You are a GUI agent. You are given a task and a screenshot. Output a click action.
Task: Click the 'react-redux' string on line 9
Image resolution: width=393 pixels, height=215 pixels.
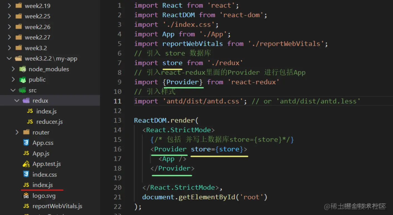(x=253, y=82)
